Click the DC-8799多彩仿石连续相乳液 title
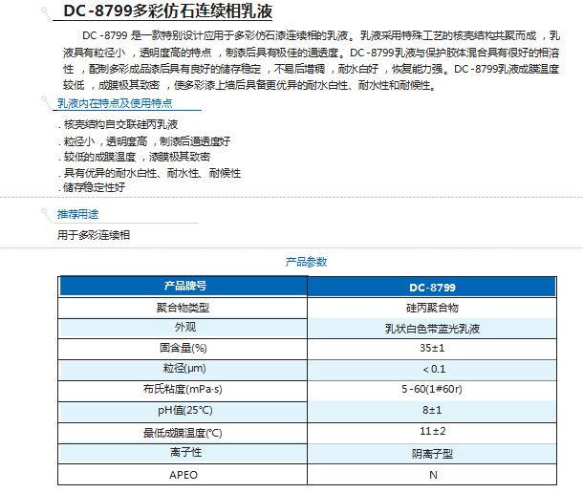 coord(168,11)
